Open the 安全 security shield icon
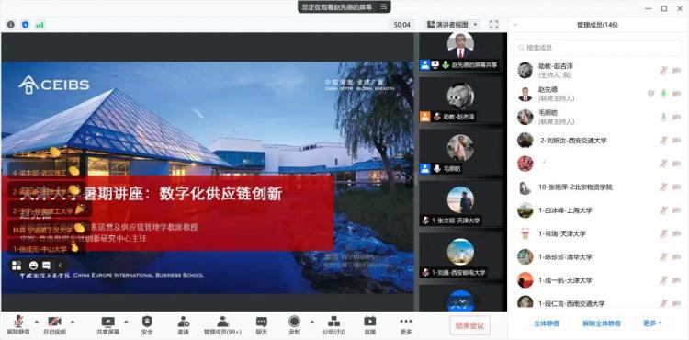 (x=147, y=322)
